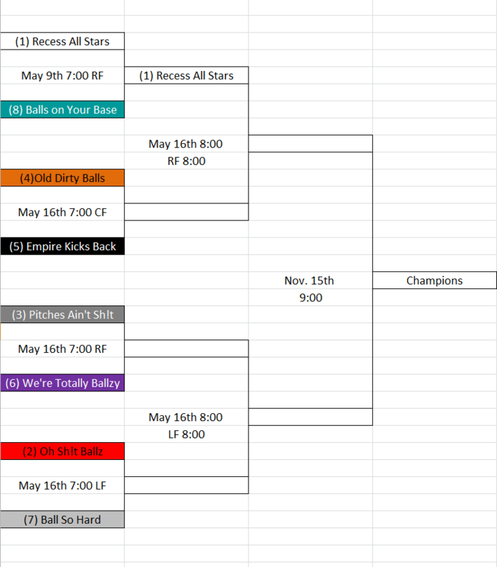Click the May 9th 7:00 RF cell
Viewport: 497px width, 567px height.
pyautogui.click(x=62, y=76)
